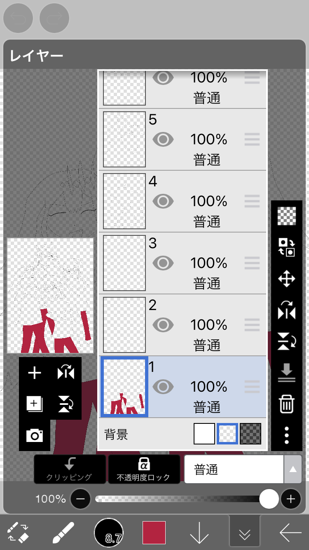Duplicate layer with the copy-plus icon

[35, 404]
